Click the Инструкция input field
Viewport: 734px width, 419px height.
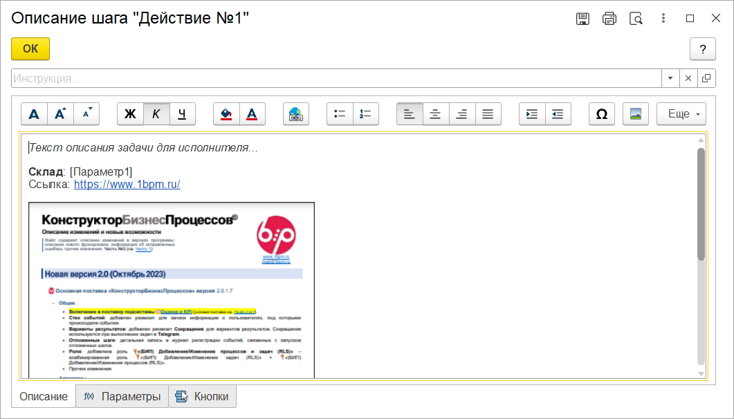coord(336,78)
